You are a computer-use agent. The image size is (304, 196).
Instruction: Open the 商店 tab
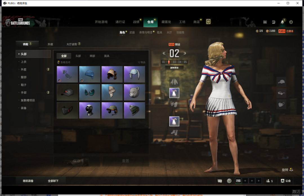pos(196,22)
